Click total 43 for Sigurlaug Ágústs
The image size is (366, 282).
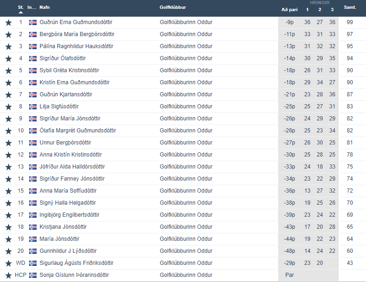tap(350, 263)
